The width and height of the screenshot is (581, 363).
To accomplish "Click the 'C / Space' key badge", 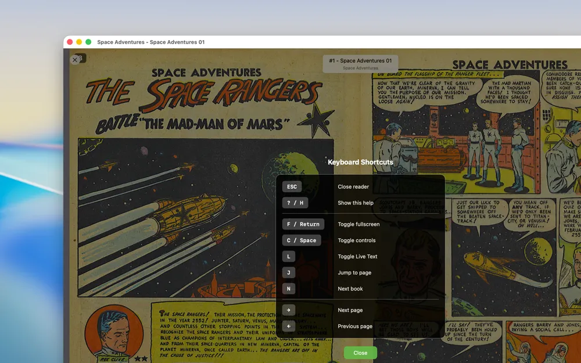I will (301, 240).
